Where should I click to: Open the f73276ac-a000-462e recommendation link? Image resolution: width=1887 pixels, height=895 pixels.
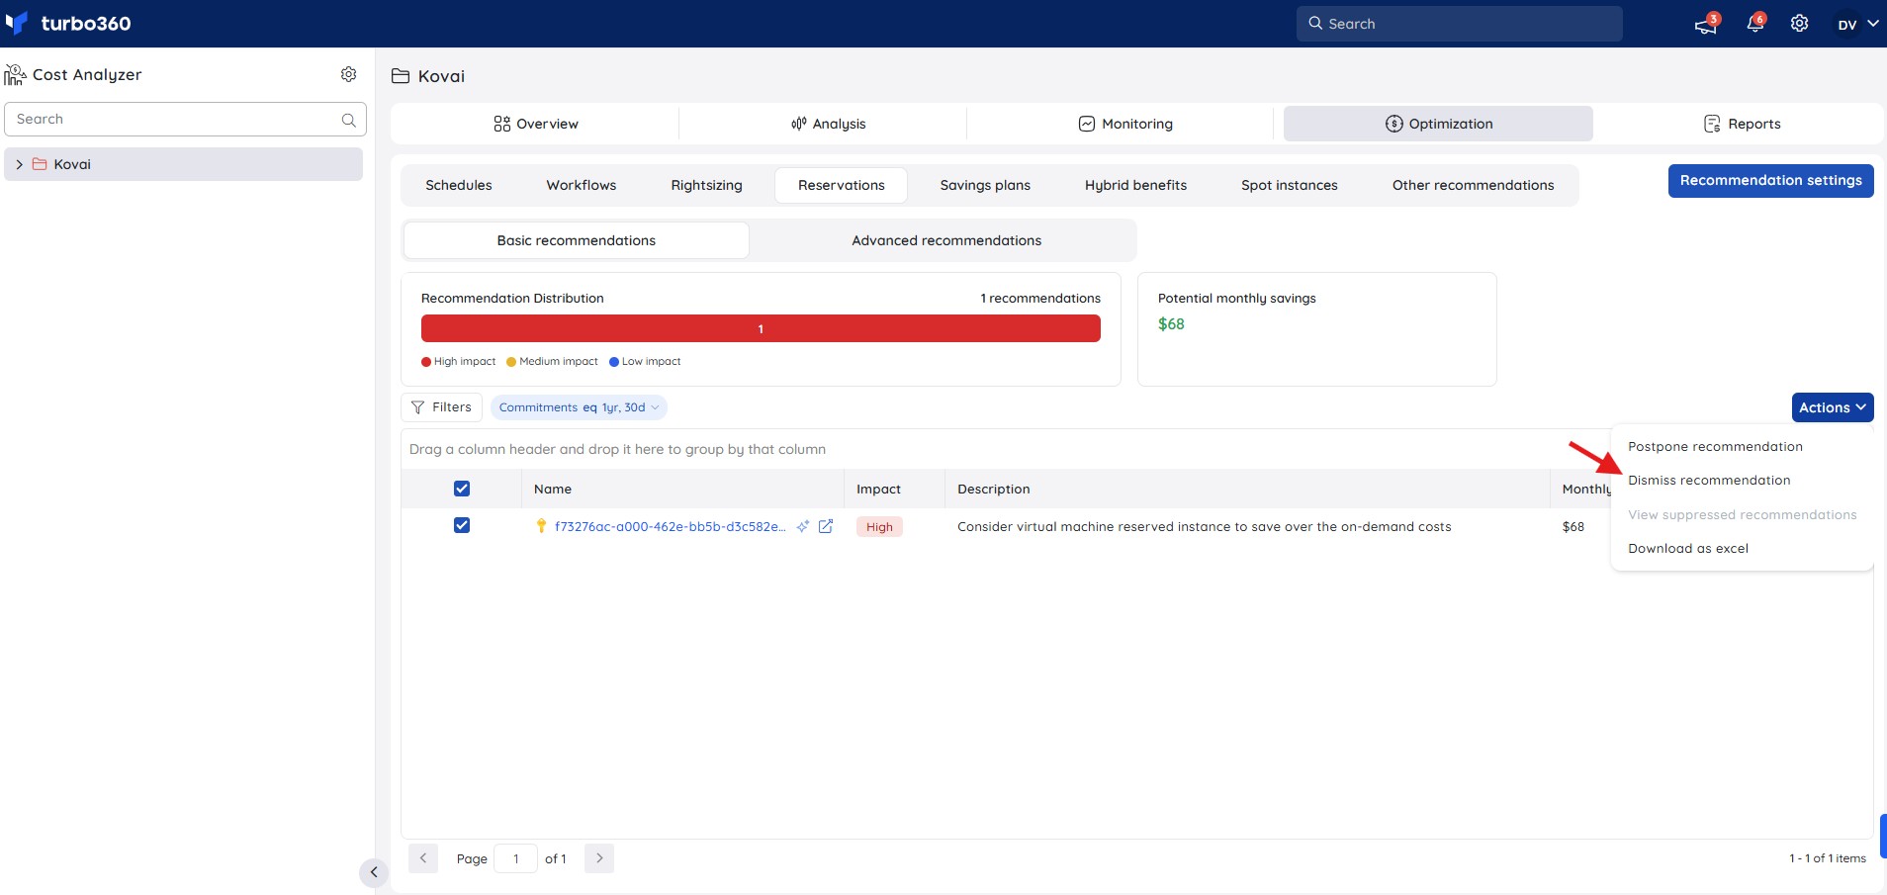[670, 527]
